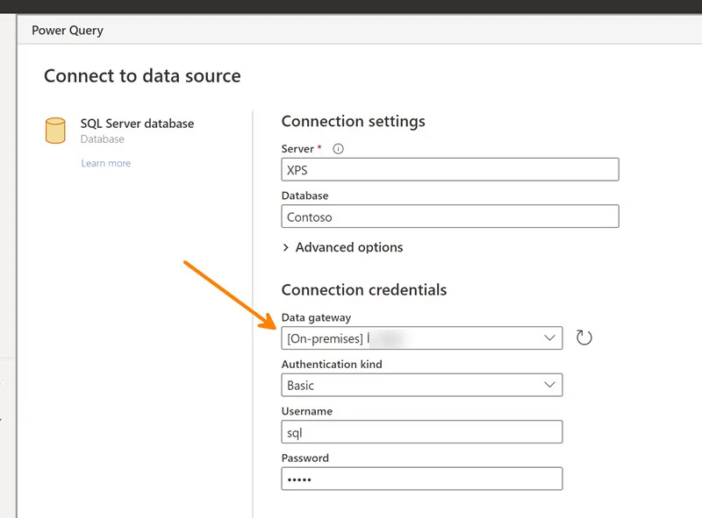Click the Power Query title text
Viewport: 702px width, 518px height.
pos(68,31)
